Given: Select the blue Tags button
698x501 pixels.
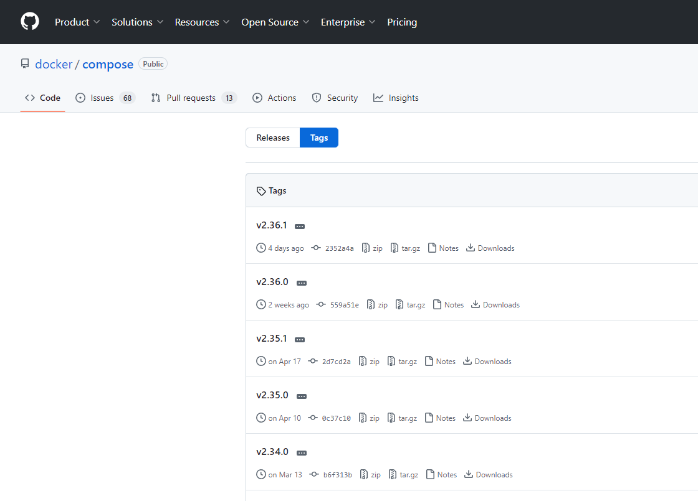Looking at the screenshot, I should 318,138.
